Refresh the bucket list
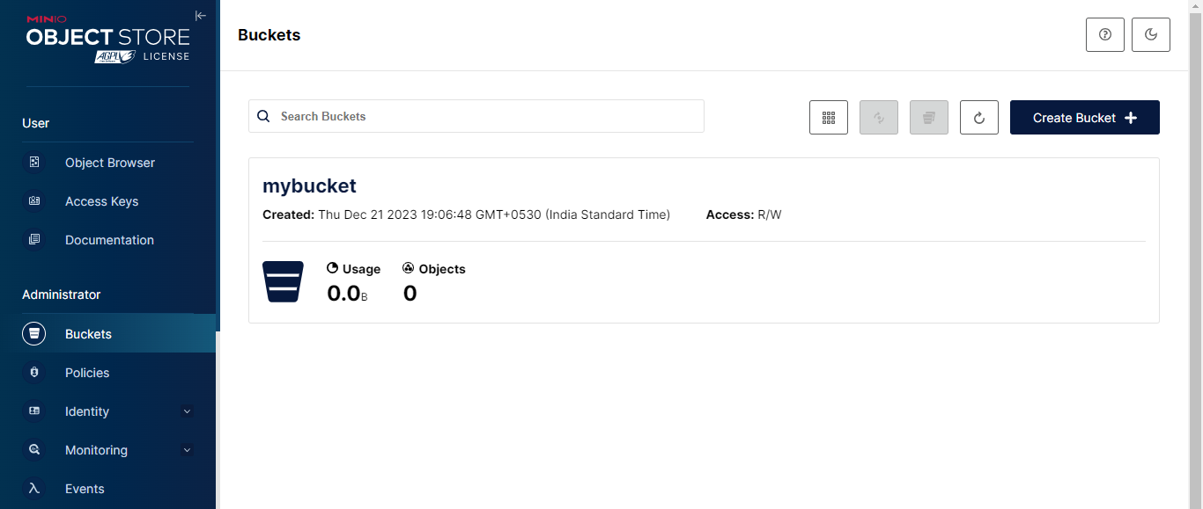Viewport: 1203px width, 509px height. pos(979,118)
